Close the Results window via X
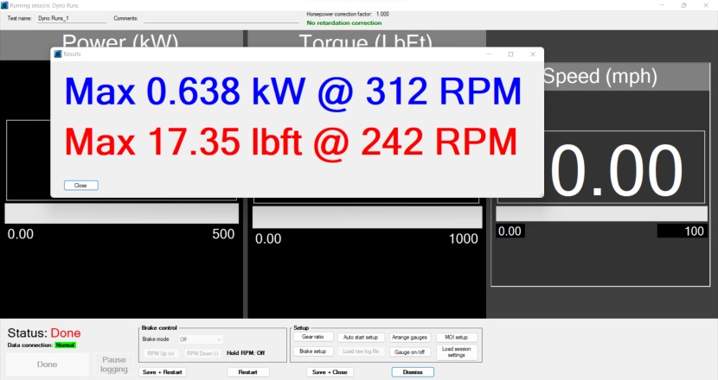 [x=533, y=54]
